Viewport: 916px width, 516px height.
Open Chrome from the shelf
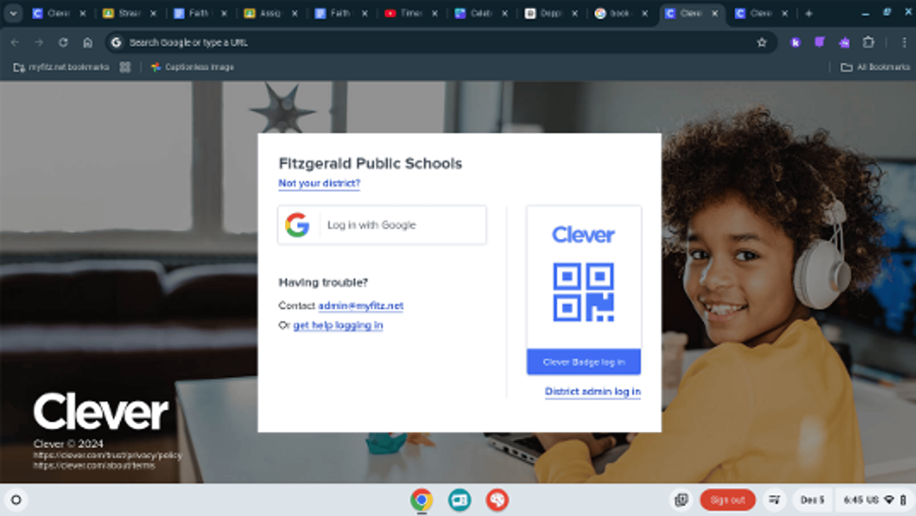421,500
